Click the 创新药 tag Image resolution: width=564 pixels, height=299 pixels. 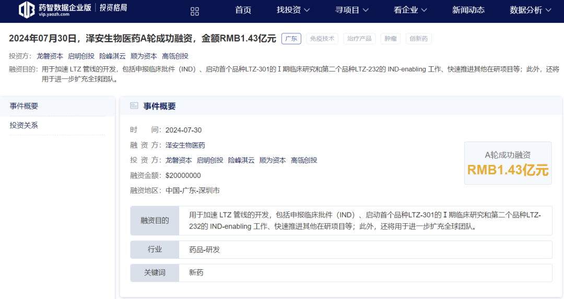click(418, 39)
